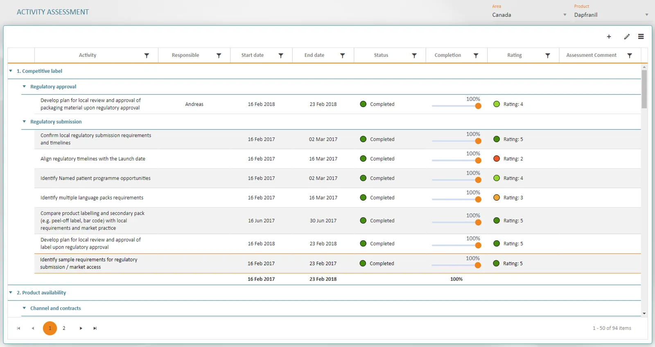655x347 pixels.
Task: Click completion slider for Identify Named patient row
Action: click(x=456, y=180)
